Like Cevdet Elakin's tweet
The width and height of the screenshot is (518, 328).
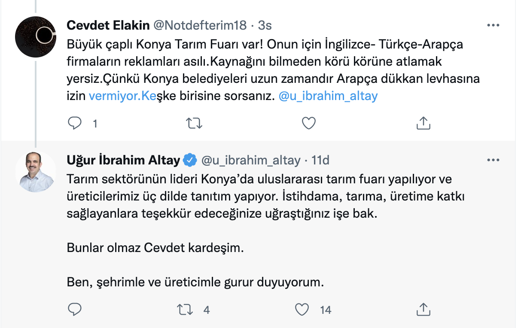[308, 123]
